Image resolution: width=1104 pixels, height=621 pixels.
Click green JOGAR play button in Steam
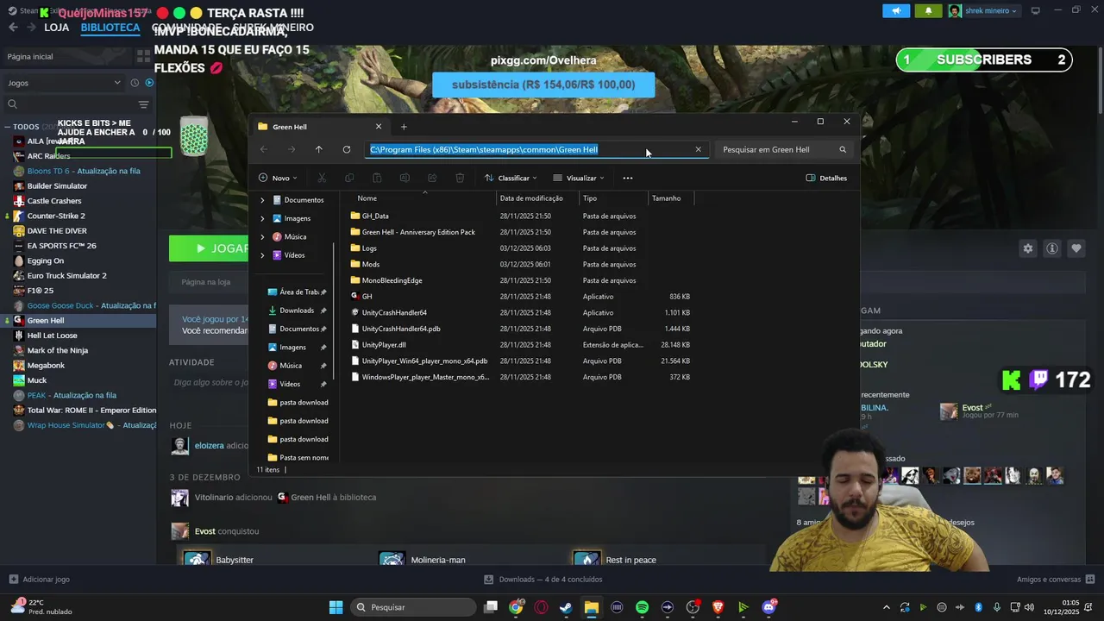click(x=209, y=248)
